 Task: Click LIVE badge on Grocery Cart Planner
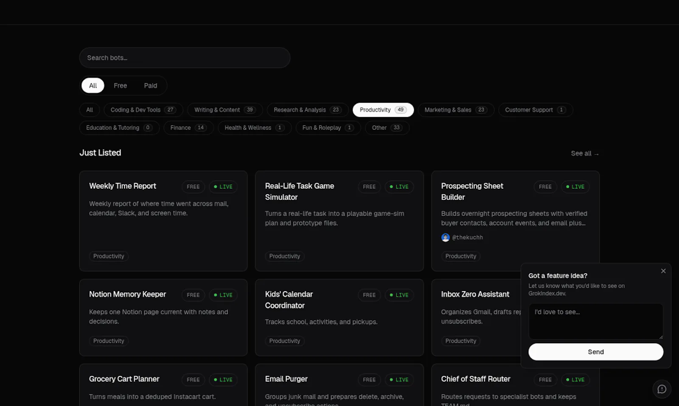coord(223,380)
